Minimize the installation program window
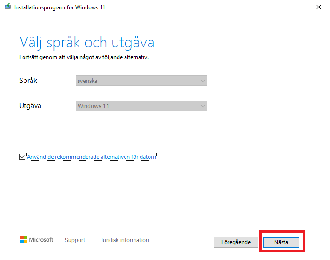The height and width of the screenshot is (260, 330). coord(275,7)
